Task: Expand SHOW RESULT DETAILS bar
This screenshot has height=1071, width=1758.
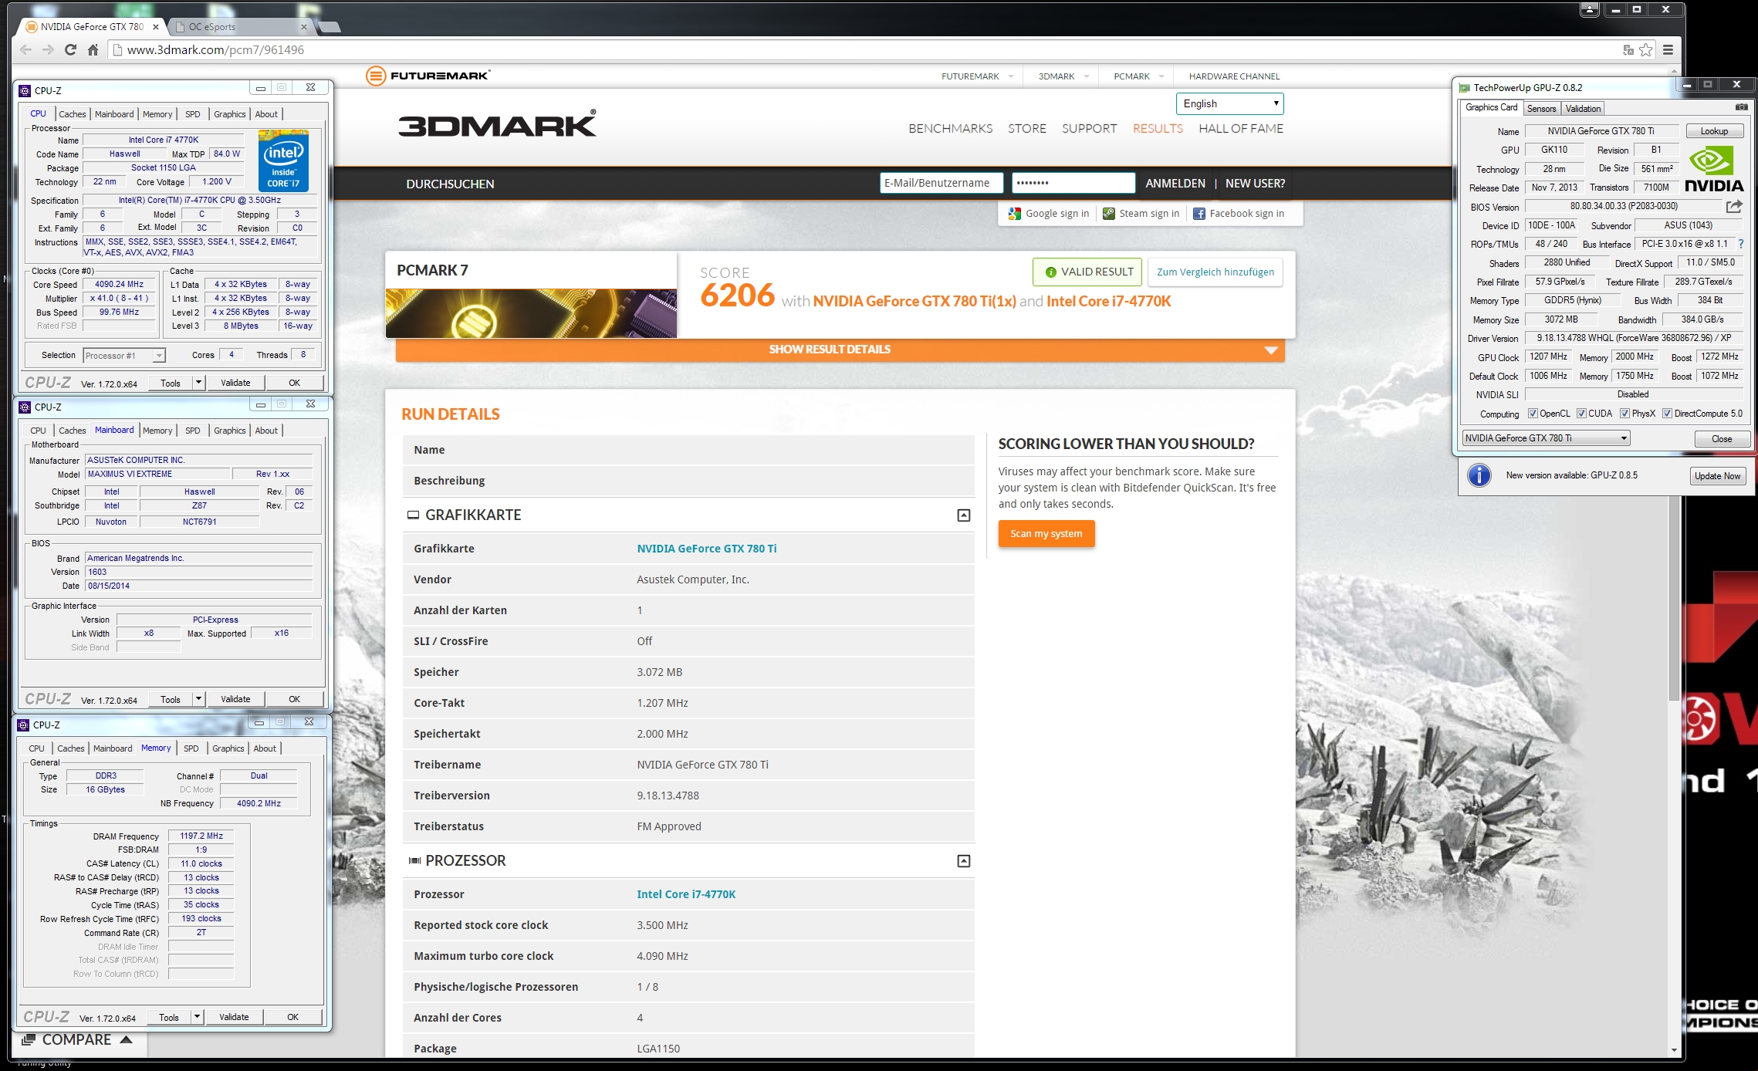Action: pyautogui.click(x=840, y=350)
